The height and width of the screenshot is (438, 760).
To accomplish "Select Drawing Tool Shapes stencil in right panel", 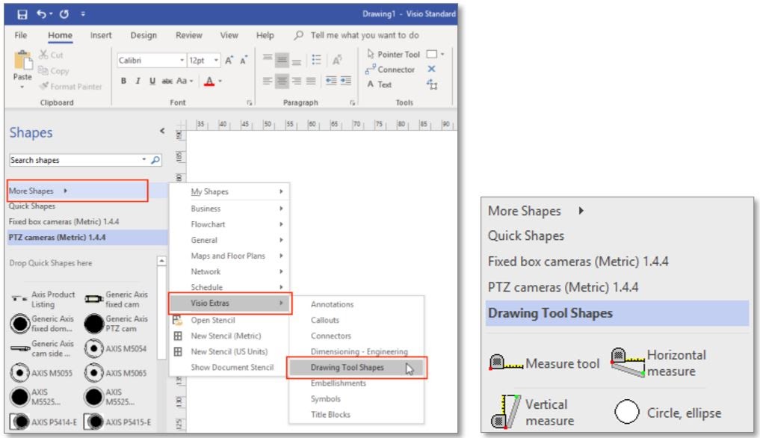I will point(617,313).
